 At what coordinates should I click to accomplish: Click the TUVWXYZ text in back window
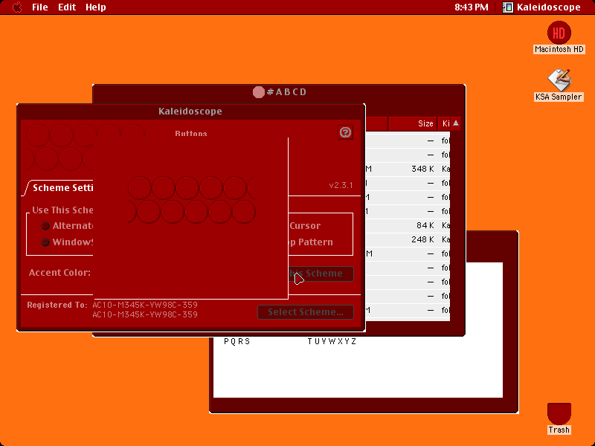click(x=332, y=341)
